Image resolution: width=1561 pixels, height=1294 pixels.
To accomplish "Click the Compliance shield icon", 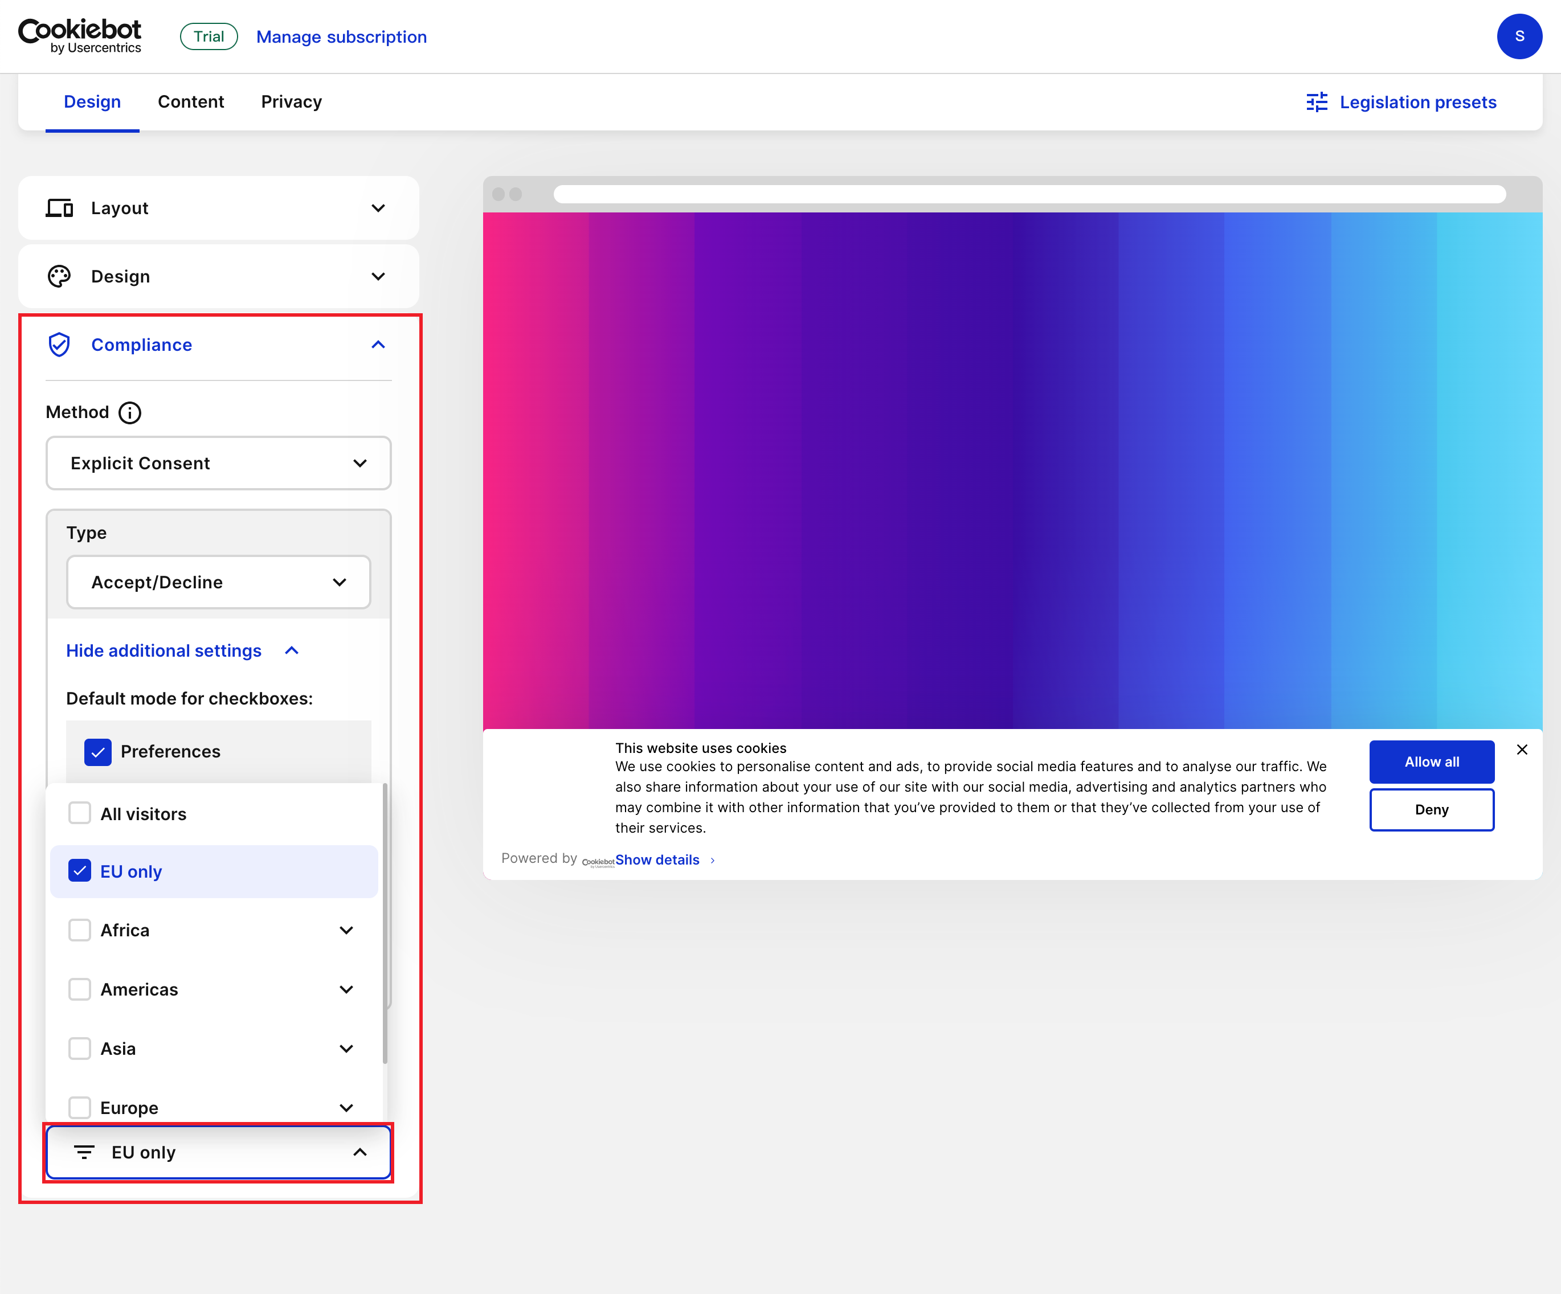I will [x=59, y=345].
